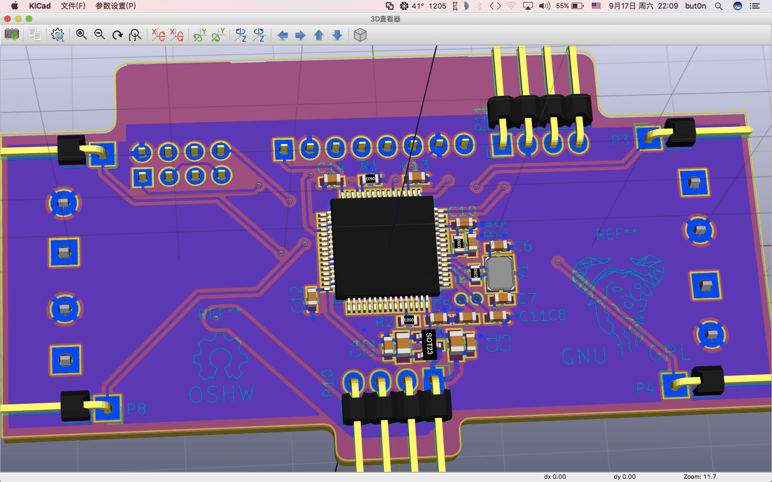Open 3D display options gear
Screen dimensions: 772x482
[57, 35]
